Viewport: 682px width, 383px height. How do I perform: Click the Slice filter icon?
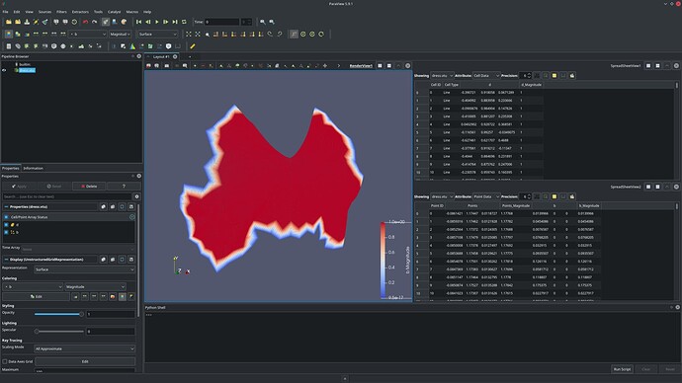click(36, 46)
